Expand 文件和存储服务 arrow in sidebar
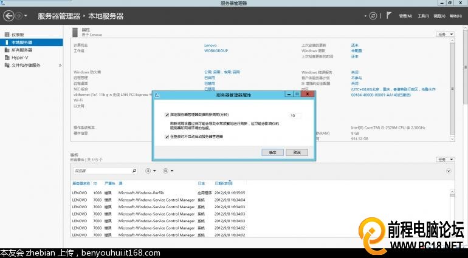Viewport: 468px width, 258px height. tap(60, 65)
